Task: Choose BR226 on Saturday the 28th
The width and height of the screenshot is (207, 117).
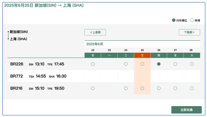Action: coord(192,64)
